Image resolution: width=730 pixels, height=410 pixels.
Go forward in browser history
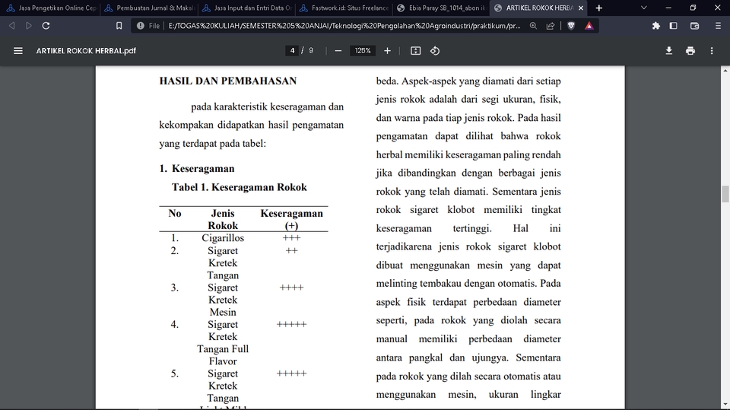pos(29,26)
